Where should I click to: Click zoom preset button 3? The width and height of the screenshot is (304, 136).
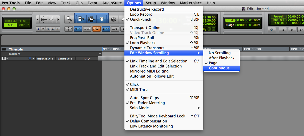coord(48,29)
